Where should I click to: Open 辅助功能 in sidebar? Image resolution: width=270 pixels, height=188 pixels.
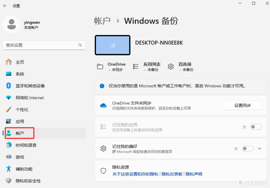tap(44, 169)
